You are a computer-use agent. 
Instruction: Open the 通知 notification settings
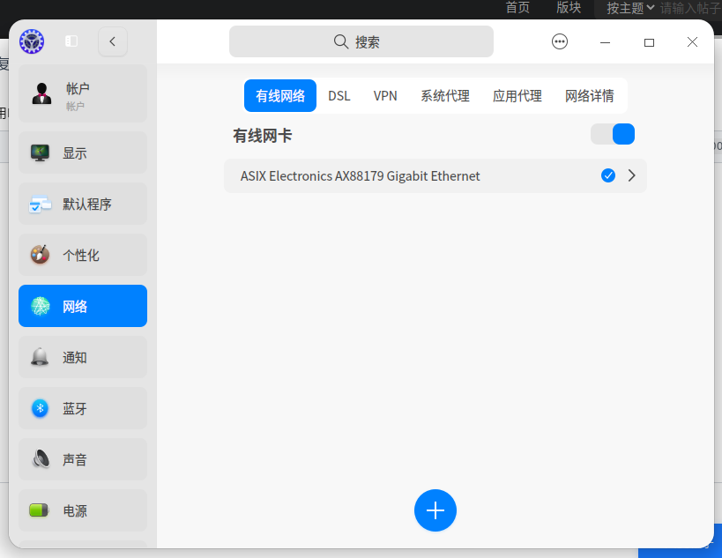pyautogui.click(x=83, y=357)
